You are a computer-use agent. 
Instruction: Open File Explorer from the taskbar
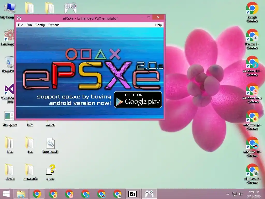tap(21, 194)
